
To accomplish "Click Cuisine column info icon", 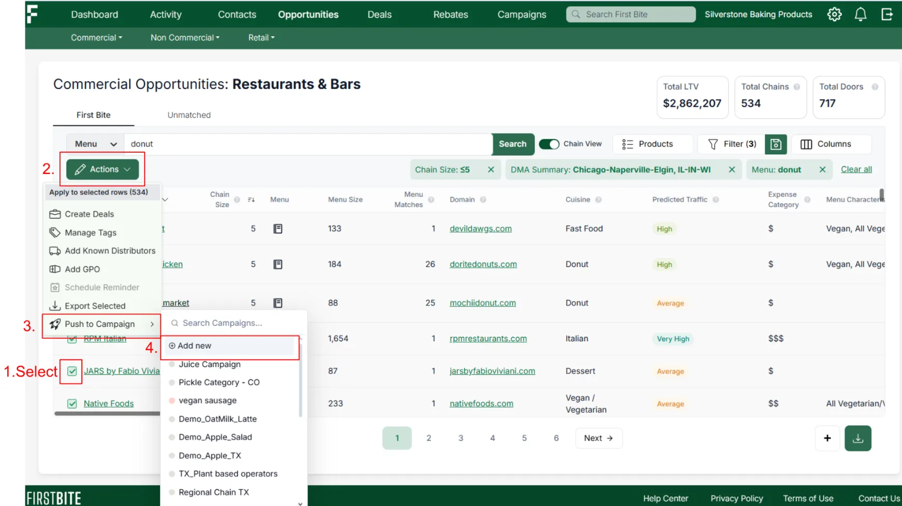I will click(598, 199).
